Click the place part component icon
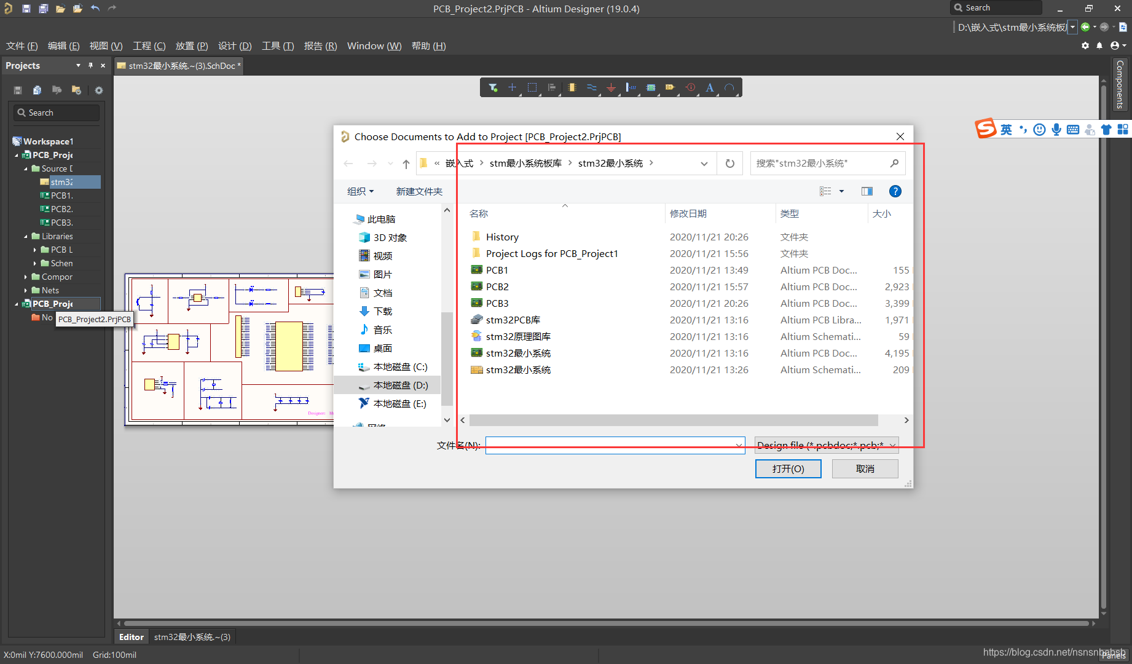Viewport: 1132px width, 664px height. pyautogui.click(x=572, y=87)
